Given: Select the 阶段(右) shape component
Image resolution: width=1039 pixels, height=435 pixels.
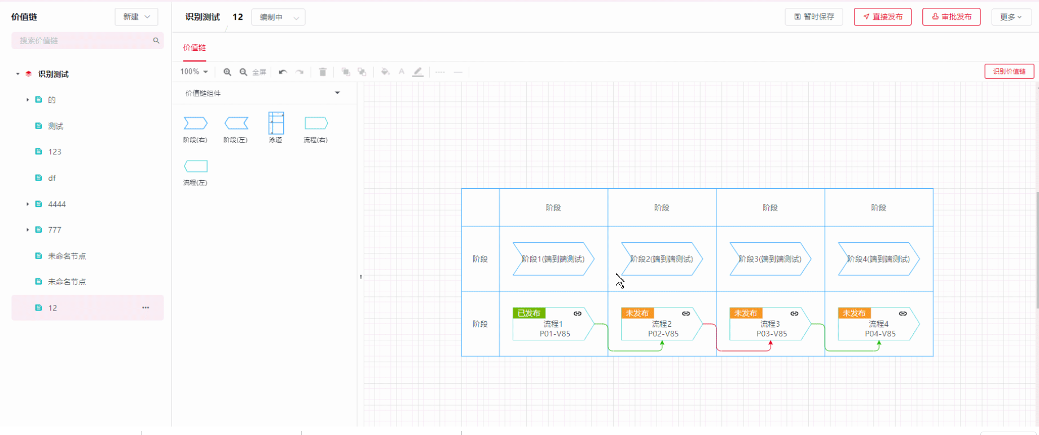Looking at the screenshot, I should pyautogui.click(x=195, y=128).
